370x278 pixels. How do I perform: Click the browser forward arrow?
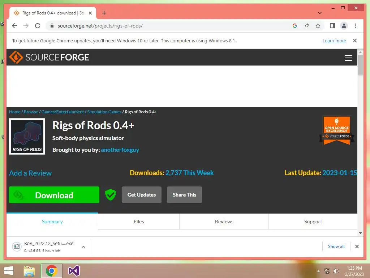pyautogui.click(x=26, y=26)
